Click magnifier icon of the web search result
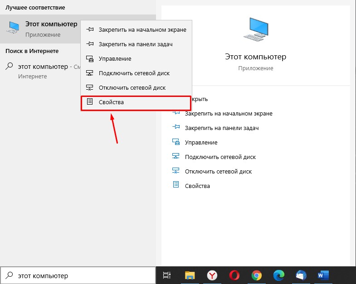 coord(9,66)
